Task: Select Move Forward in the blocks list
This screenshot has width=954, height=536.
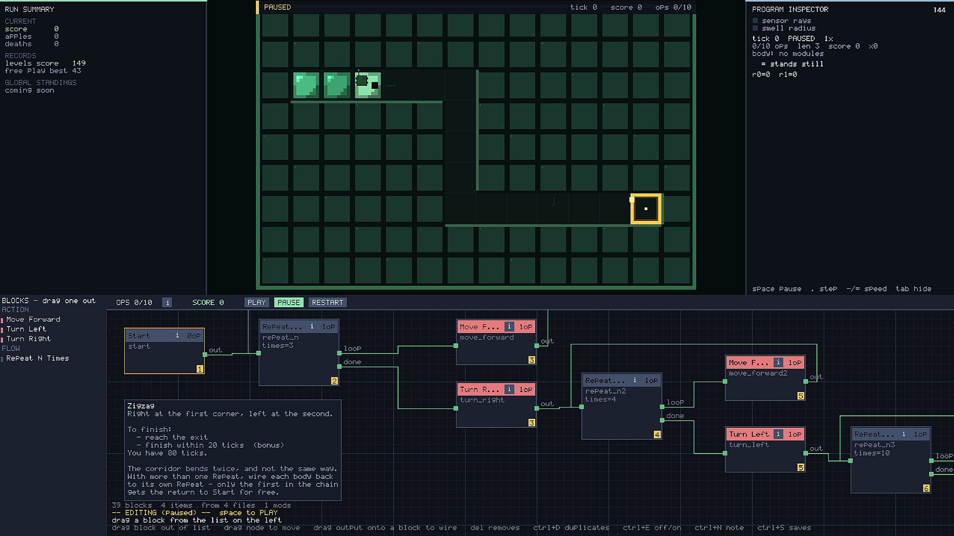Action: click(33, 319)
